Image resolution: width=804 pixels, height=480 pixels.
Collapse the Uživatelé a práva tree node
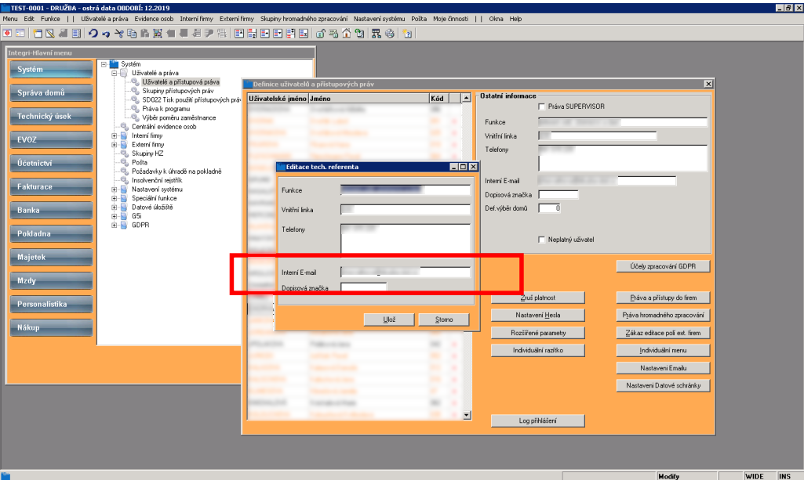click(115, 73)
